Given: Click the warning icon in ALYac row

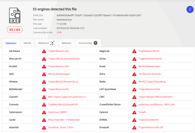Looking at the screenshot, I should pos(134,59).
